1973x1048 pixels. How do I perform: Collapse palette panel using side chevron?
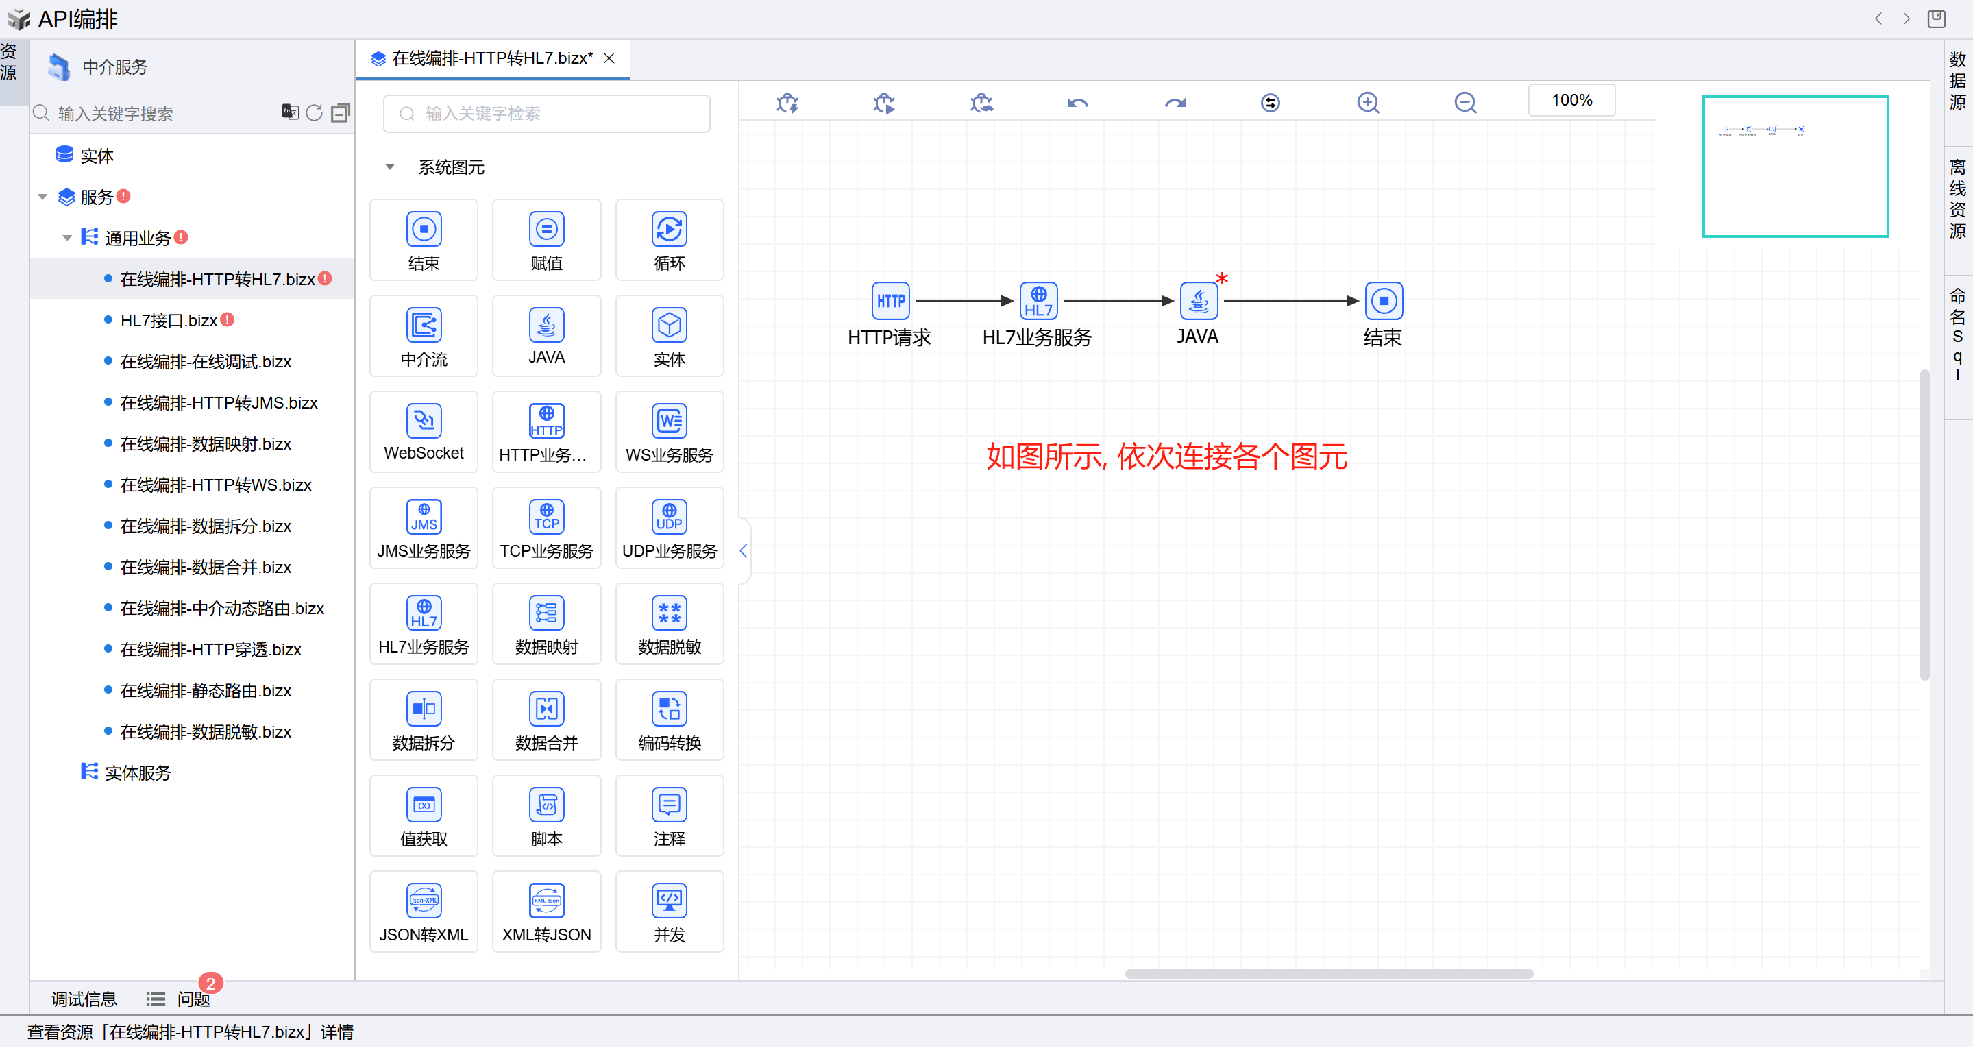[743, 551]
